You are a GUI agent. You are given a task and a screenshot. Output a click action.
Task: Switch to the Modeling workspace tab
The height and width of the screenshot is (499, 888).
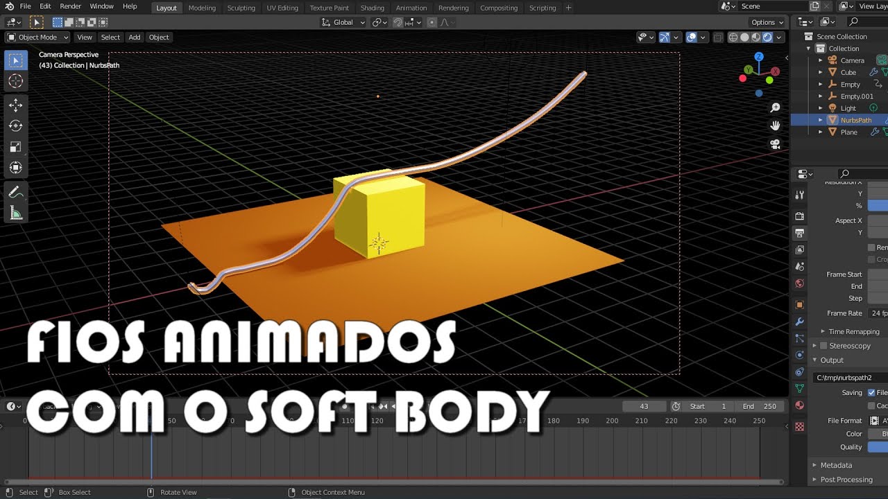click(202, 8)
